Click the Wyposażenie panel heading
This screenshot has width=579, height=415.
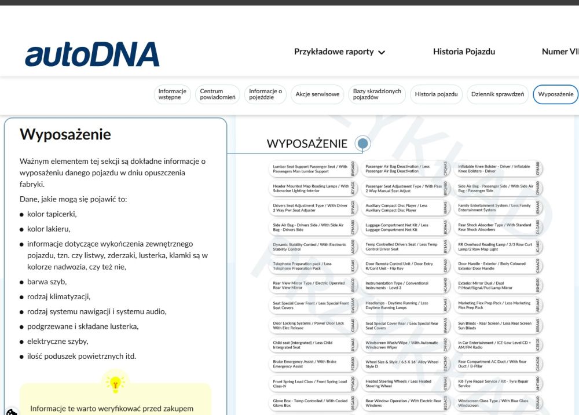(x=65, y=134)
